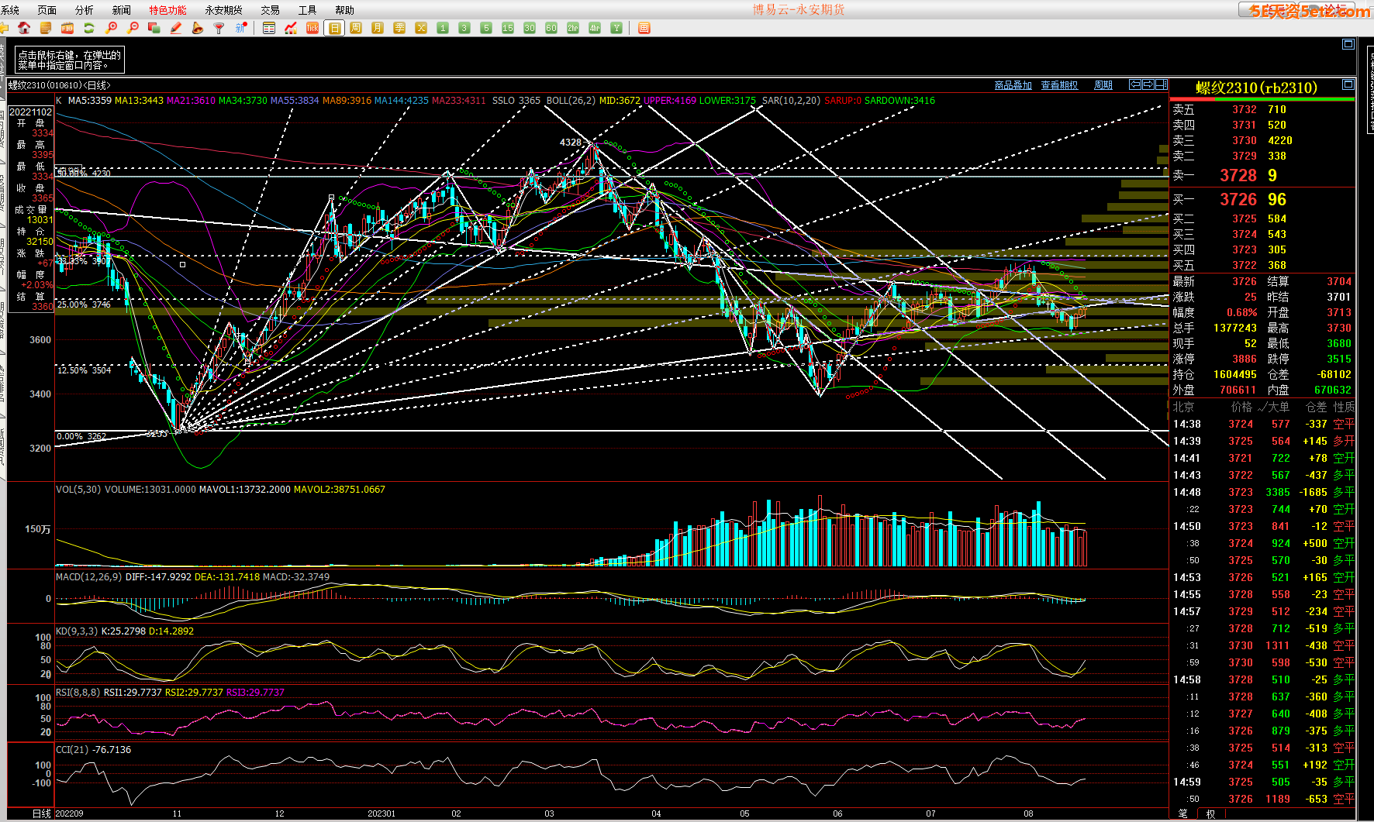The image size is (1374, 822).
Task: Switch to 2hr period
Action: [573, 28]
